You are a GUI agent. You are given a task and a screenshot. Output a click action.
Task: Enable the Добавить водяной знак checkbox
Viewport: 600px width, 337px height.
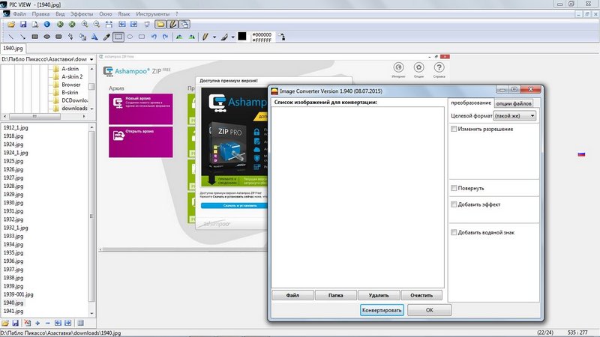pos(454,232)
